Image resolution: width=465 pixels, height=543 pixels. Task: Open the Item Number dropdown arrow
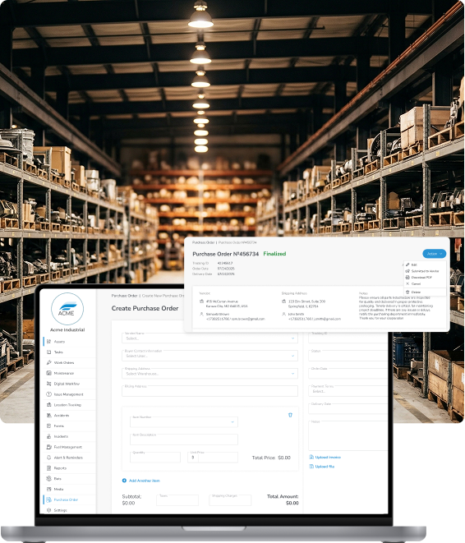click(x=232, y=421)
